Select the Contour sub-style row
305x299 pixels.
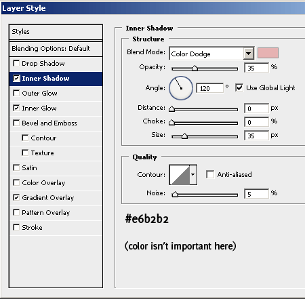click(x=56, y=138)
